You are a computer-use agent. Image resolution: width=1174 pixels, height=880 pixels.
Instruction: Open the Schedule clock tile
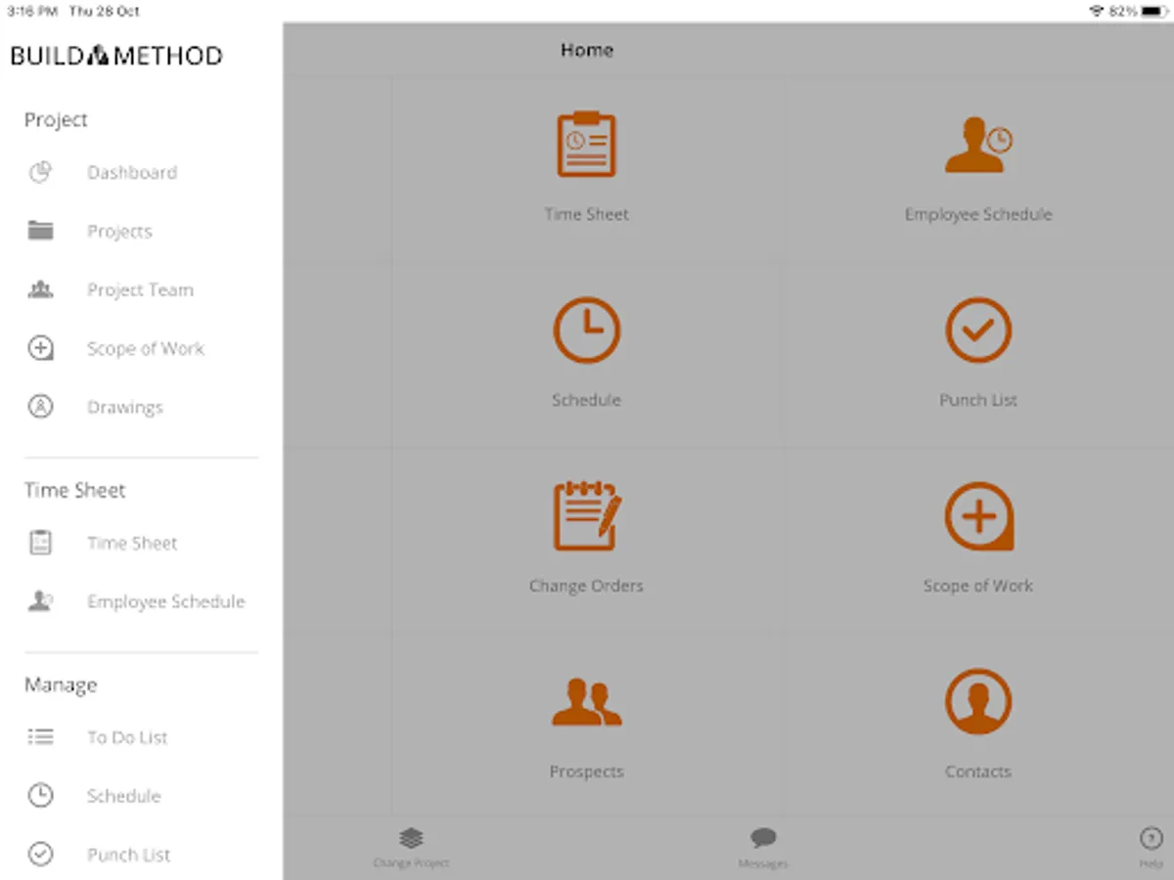pos(586,330)
